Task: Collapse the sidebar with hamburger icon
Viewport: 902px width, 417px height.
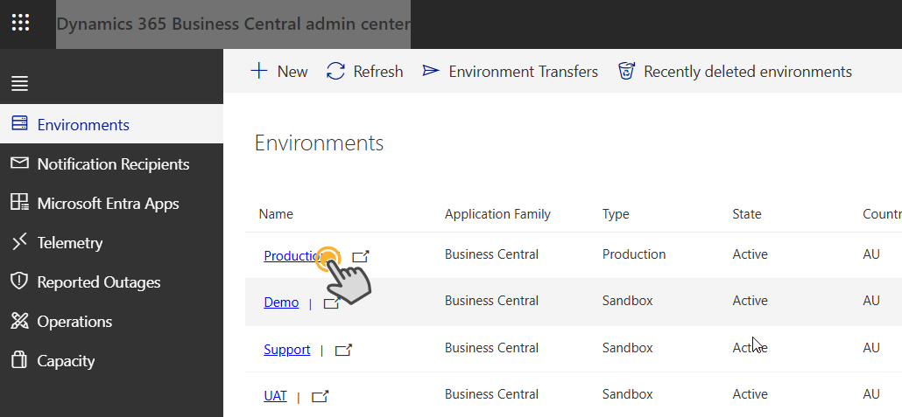Action: [19, 84]
